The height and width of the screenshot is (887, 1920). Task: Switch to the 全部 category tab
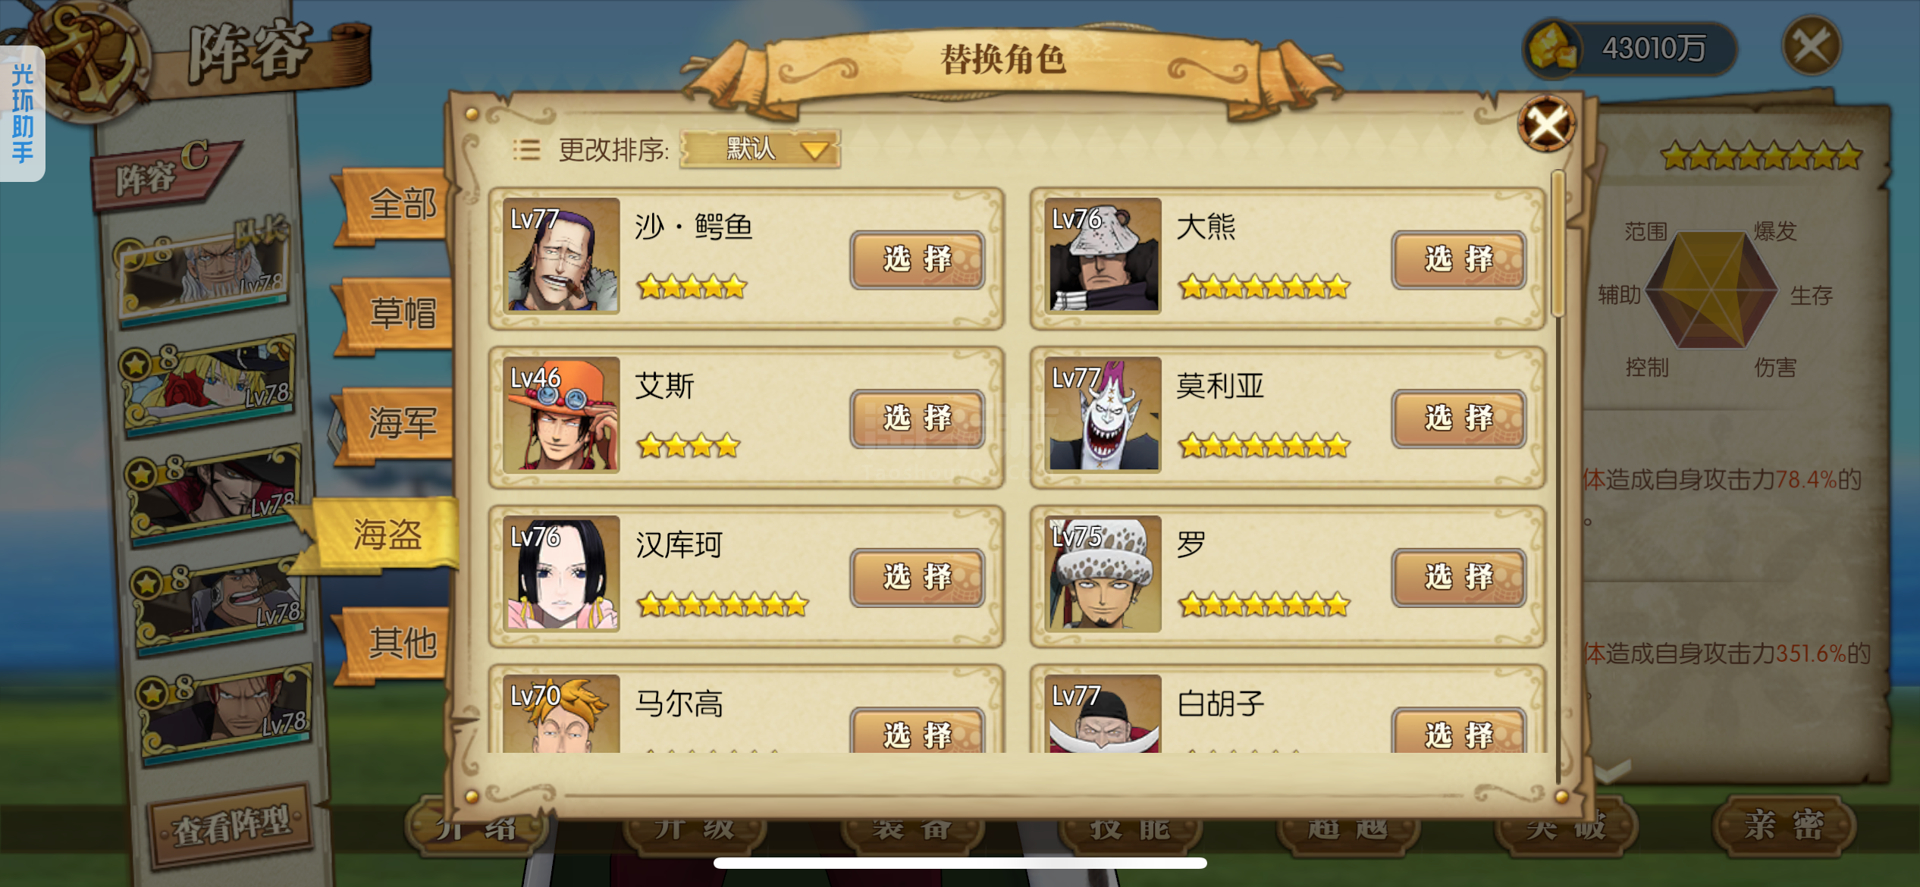[396, 205]
